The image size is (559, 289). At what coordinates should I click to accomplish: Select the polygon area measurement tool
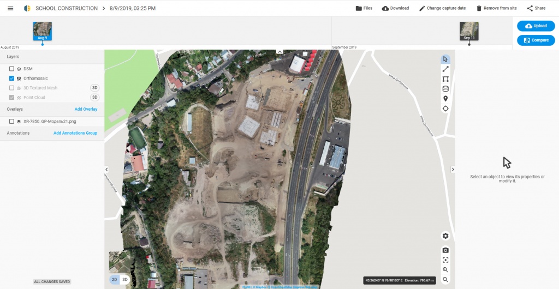[x=445, y=79]
